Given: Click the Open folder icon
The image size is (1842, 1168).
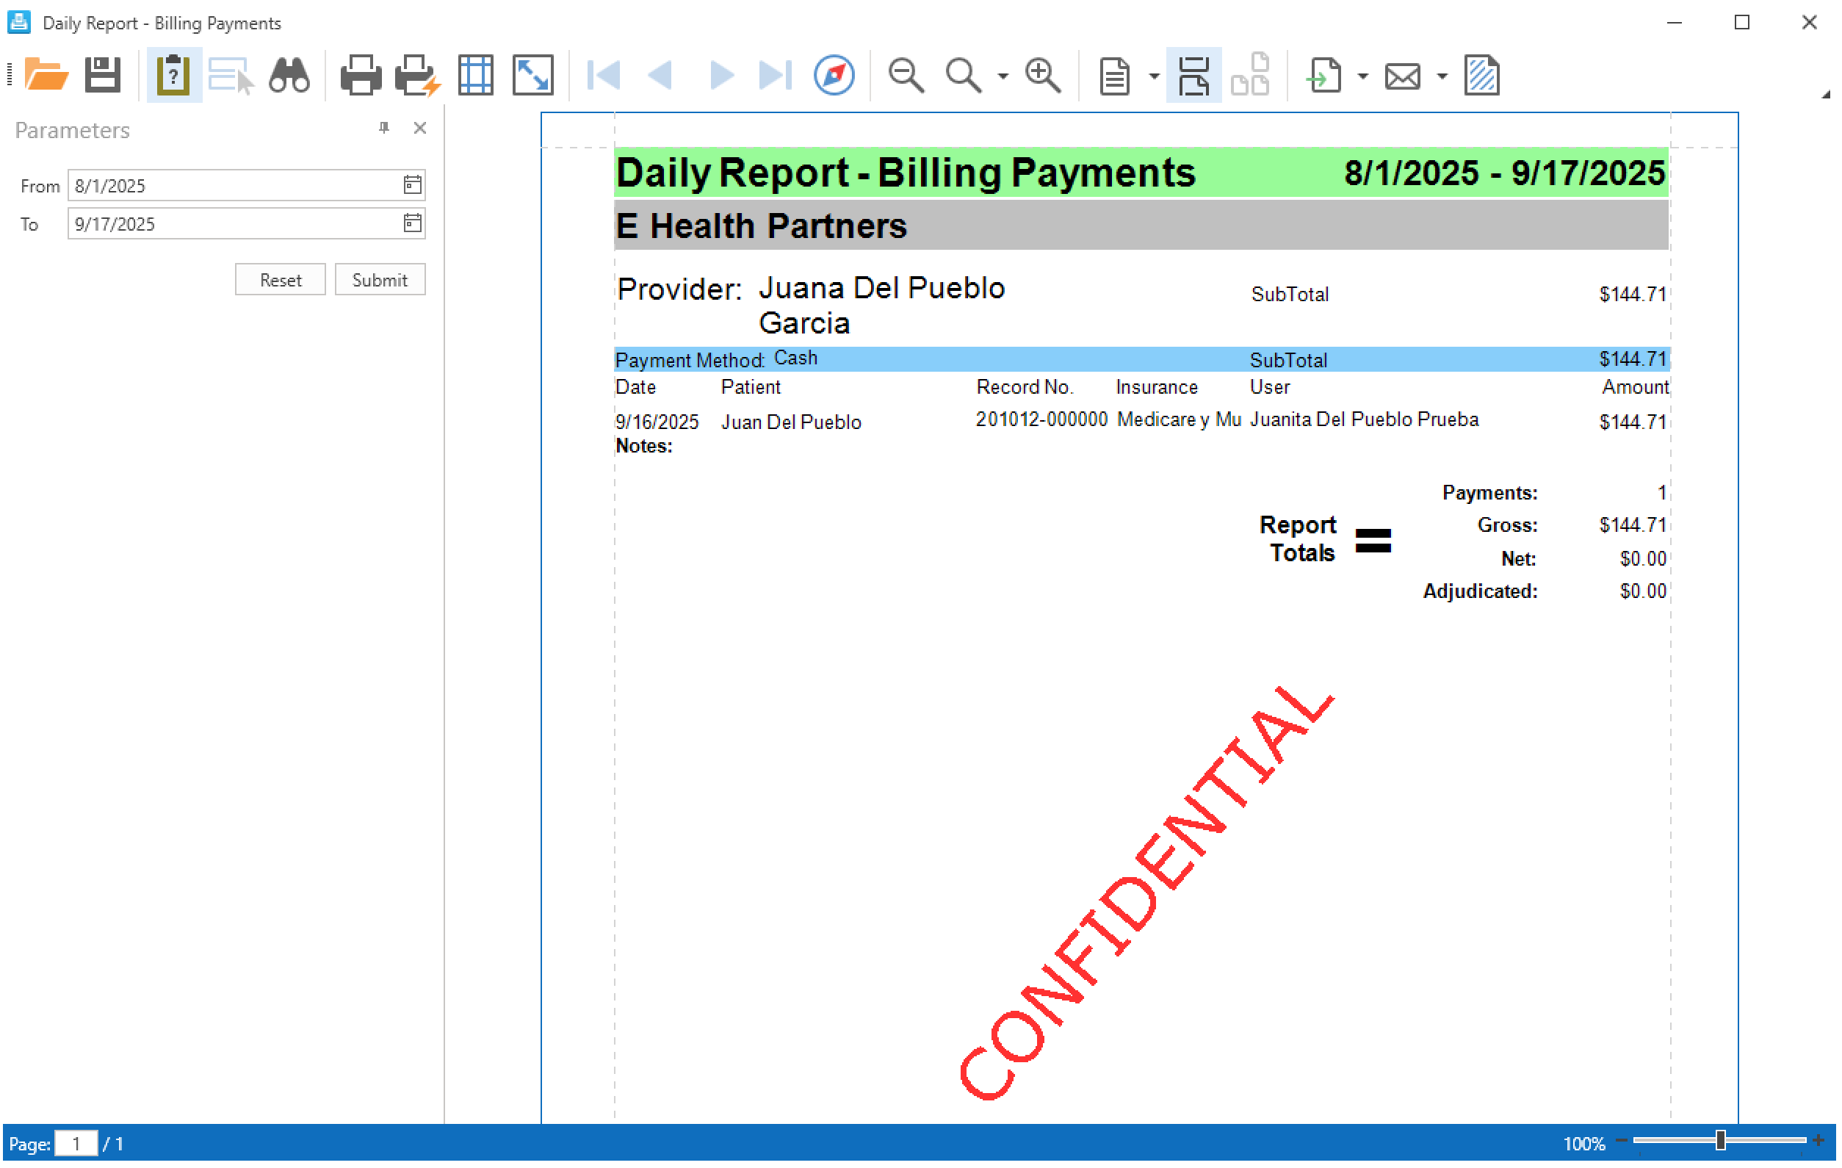Looking at the screenshot, I should coord(46,75).
